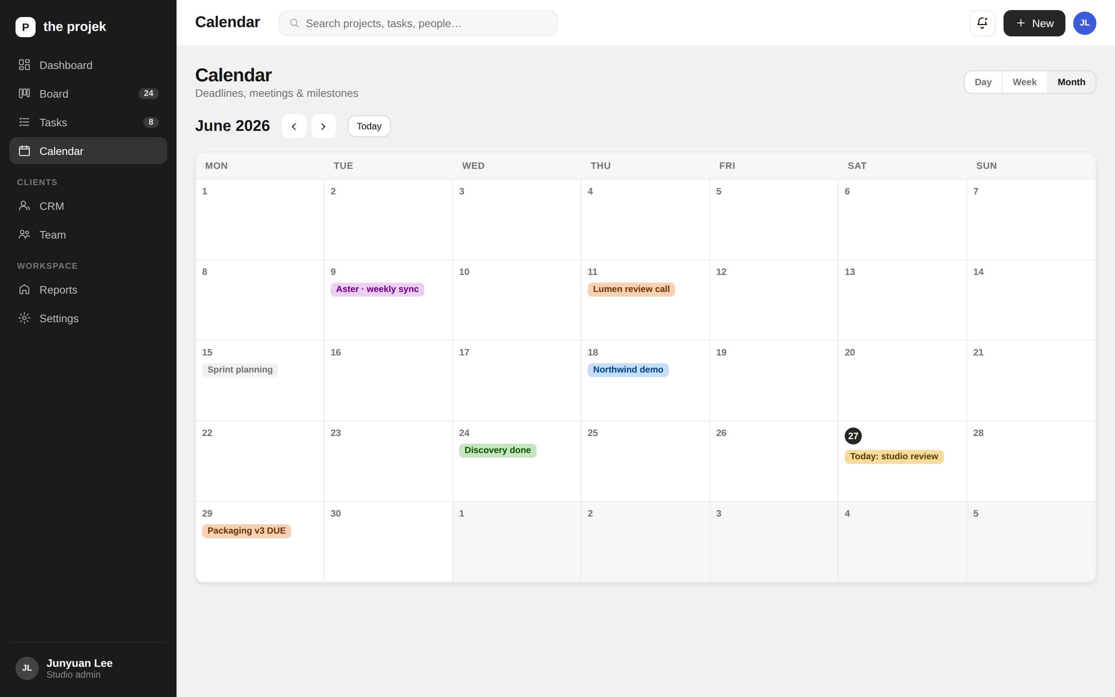Click the June 2026 month heading

(232, 126)
